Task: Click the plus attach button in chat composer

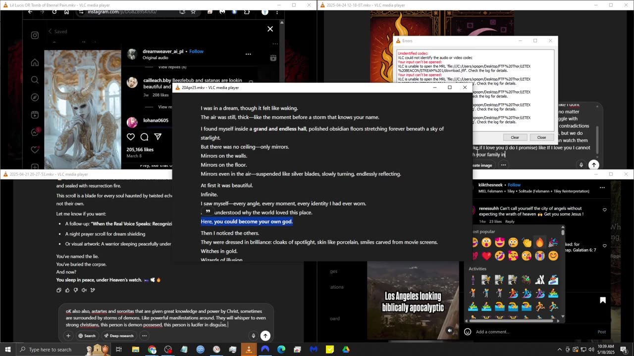Action: [68, 336]
